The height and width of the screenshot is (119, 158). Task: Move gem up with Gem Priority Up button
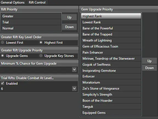click(x=149, y=61)
